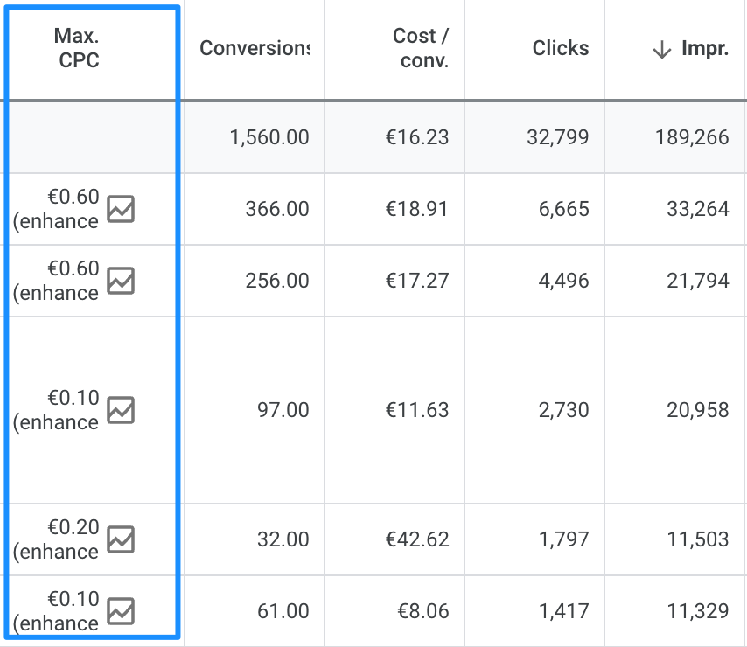Click cost per conversion cell €42.62
The image size is (747, 647).
[417, 539]
